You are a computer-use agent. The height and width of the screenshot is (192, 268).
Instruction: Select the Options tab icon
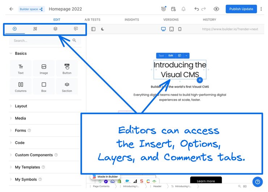(35, 29)
